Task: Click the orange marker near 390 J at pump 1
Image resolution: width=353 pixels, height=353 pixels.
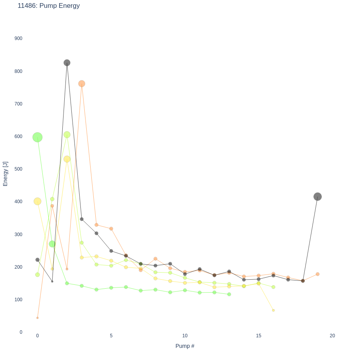Action: 52,206
